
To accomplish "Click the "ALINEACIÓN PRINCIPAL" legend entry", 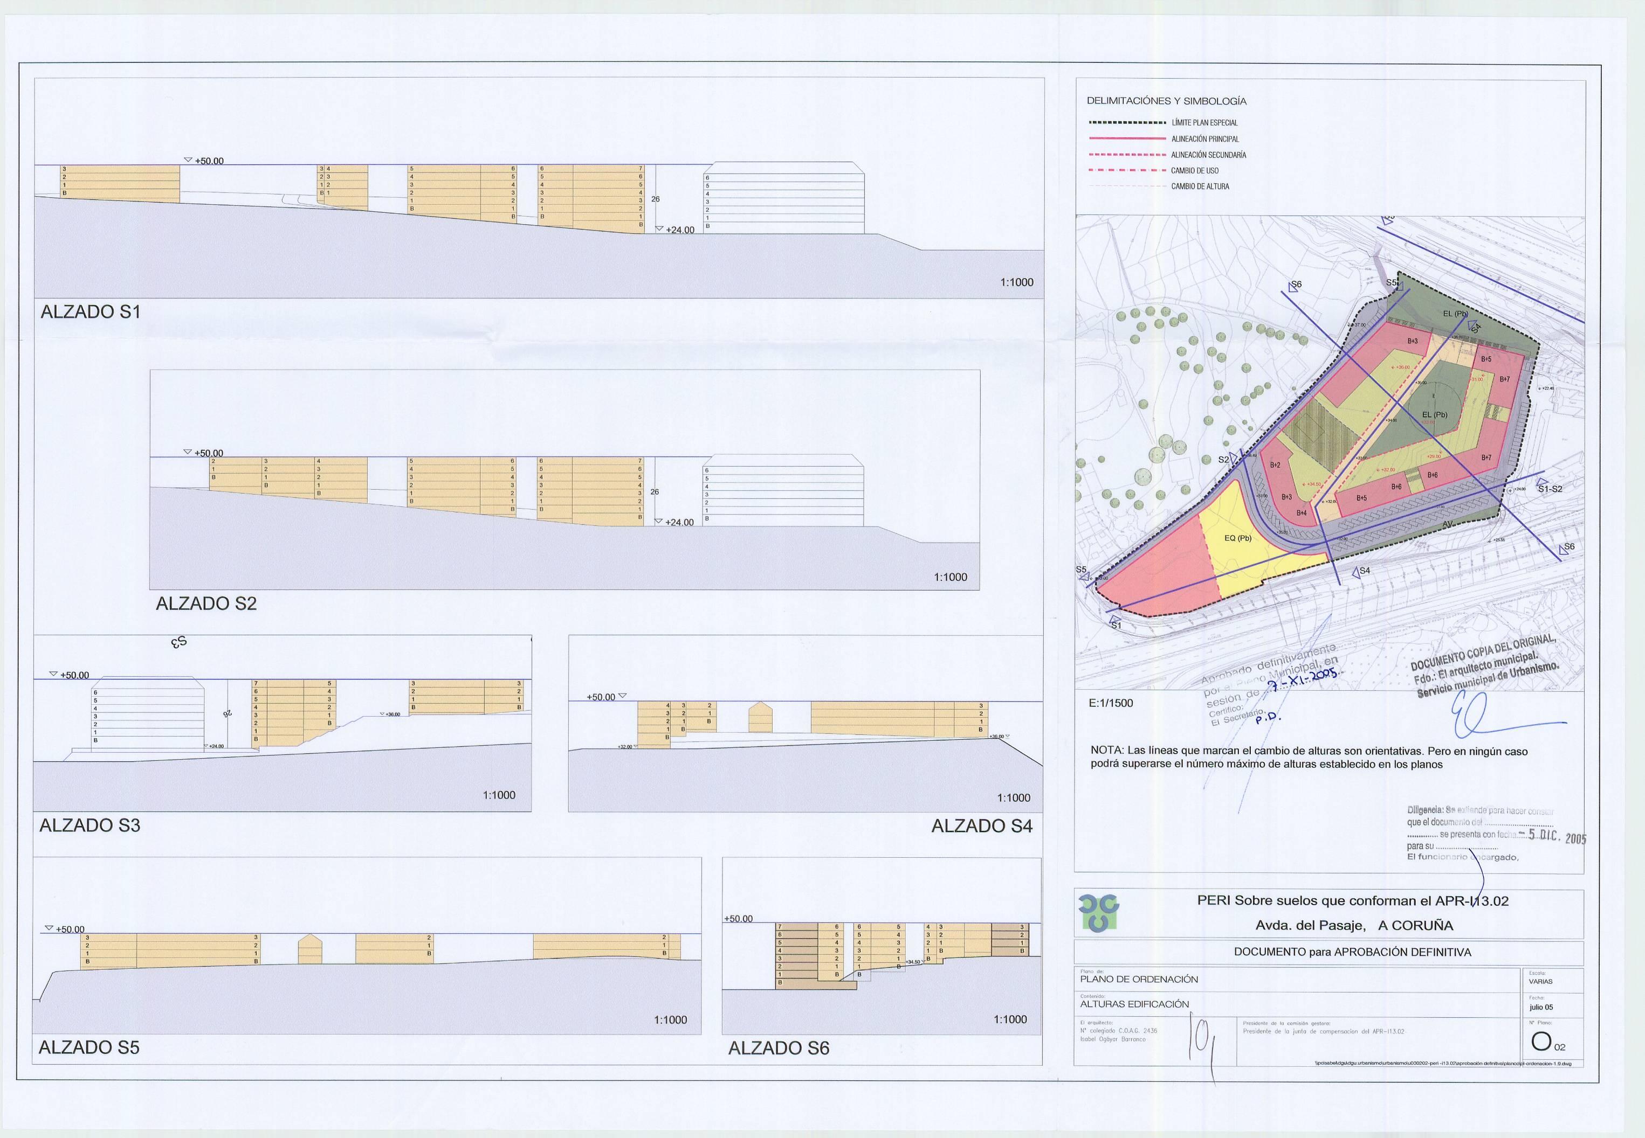I will coord(1205,139).
